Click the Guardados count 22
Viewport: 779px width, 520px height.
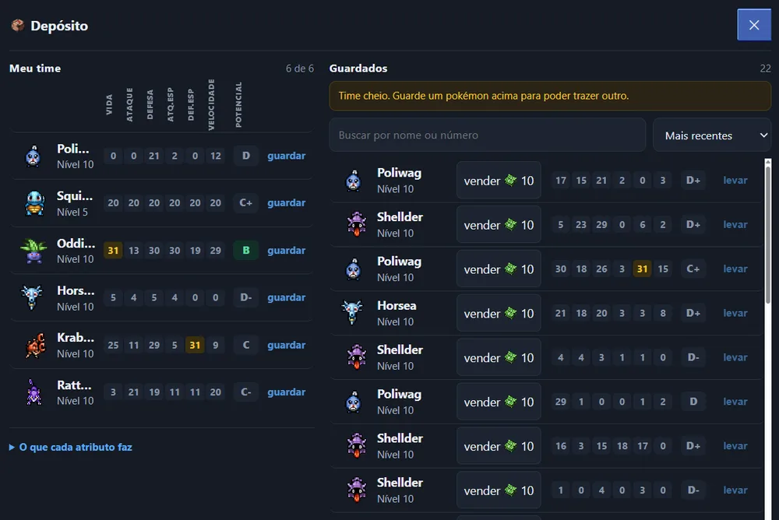click(x=765, y=69)
